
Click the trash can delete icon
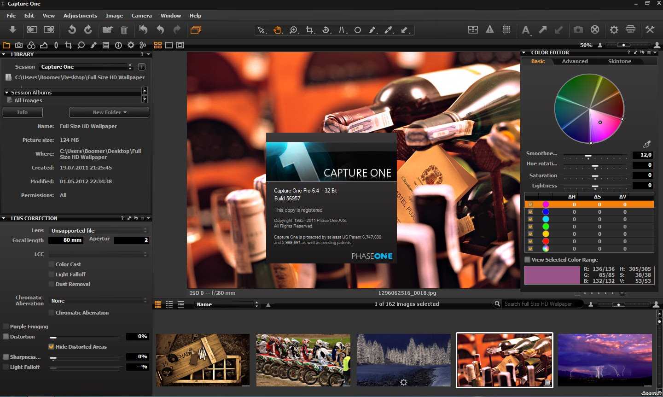click(124, 30)
